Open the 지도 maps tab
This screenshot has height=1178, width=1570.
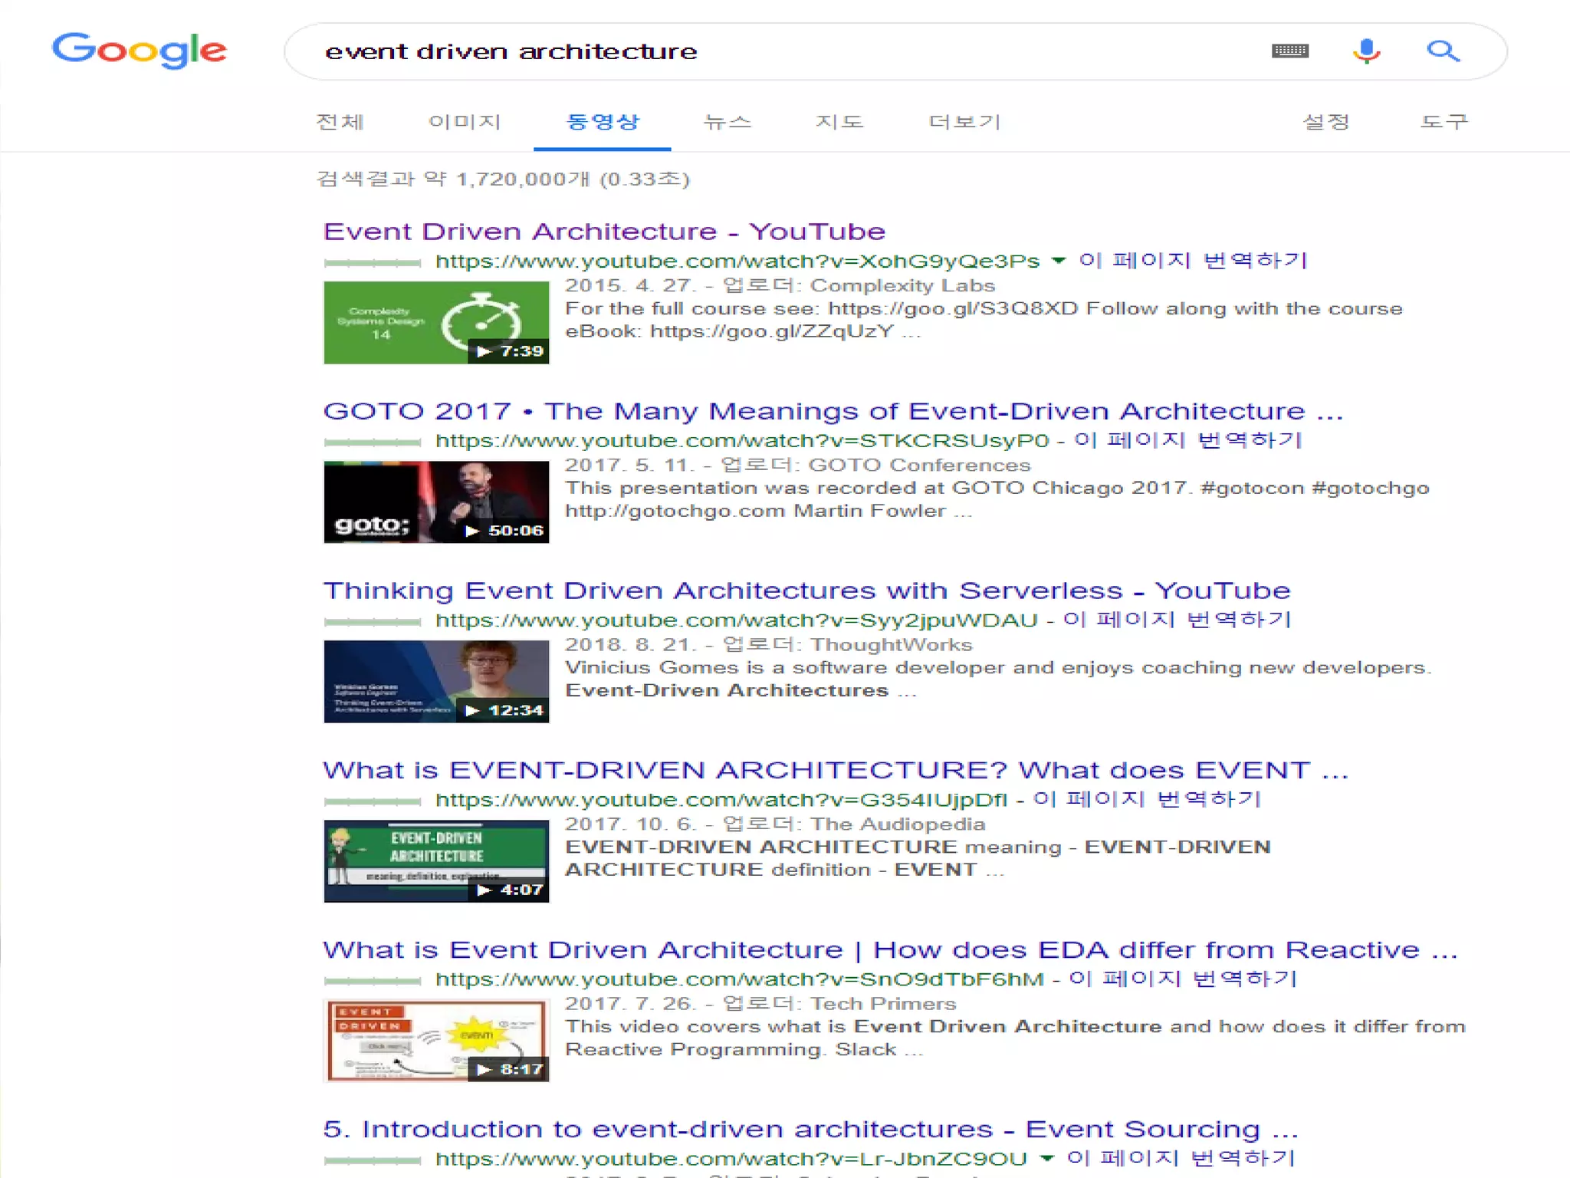pyautogui.click(x=839, y=122)
